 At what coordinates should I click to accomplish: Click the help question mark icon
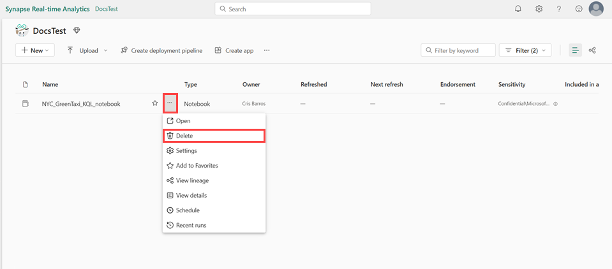(x=559, y=9)
